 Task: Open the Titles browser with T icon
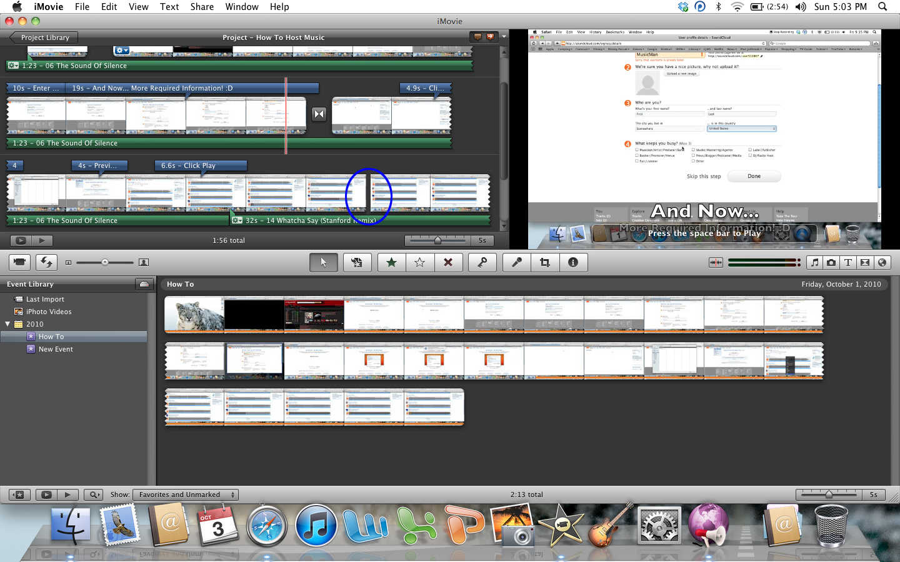(848, 262)
